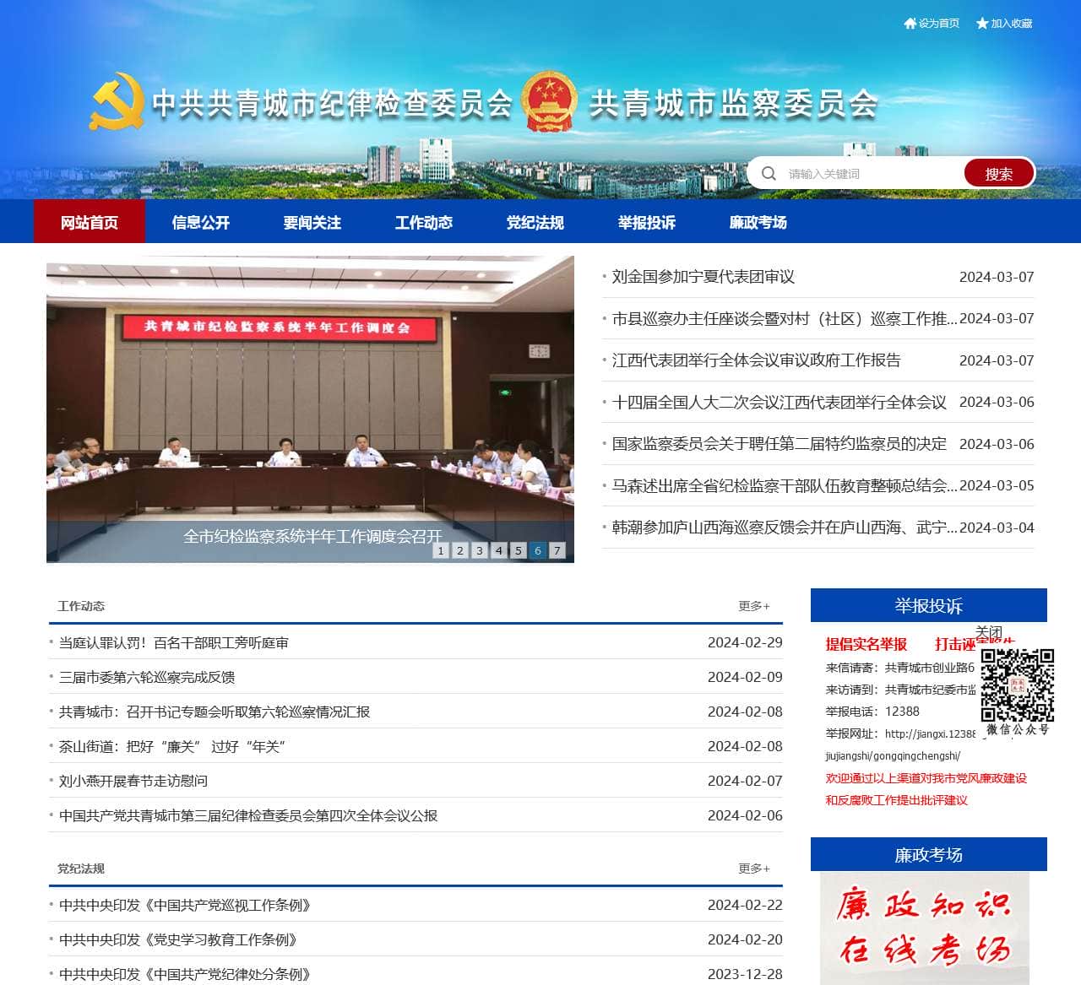Open the 党纪法规 navigation tab
Viewport: 1081px width, 985px height.
535,222
